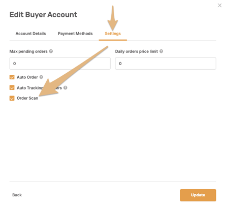Toggle the Auto Tracking checkbox

click(12, 87)
